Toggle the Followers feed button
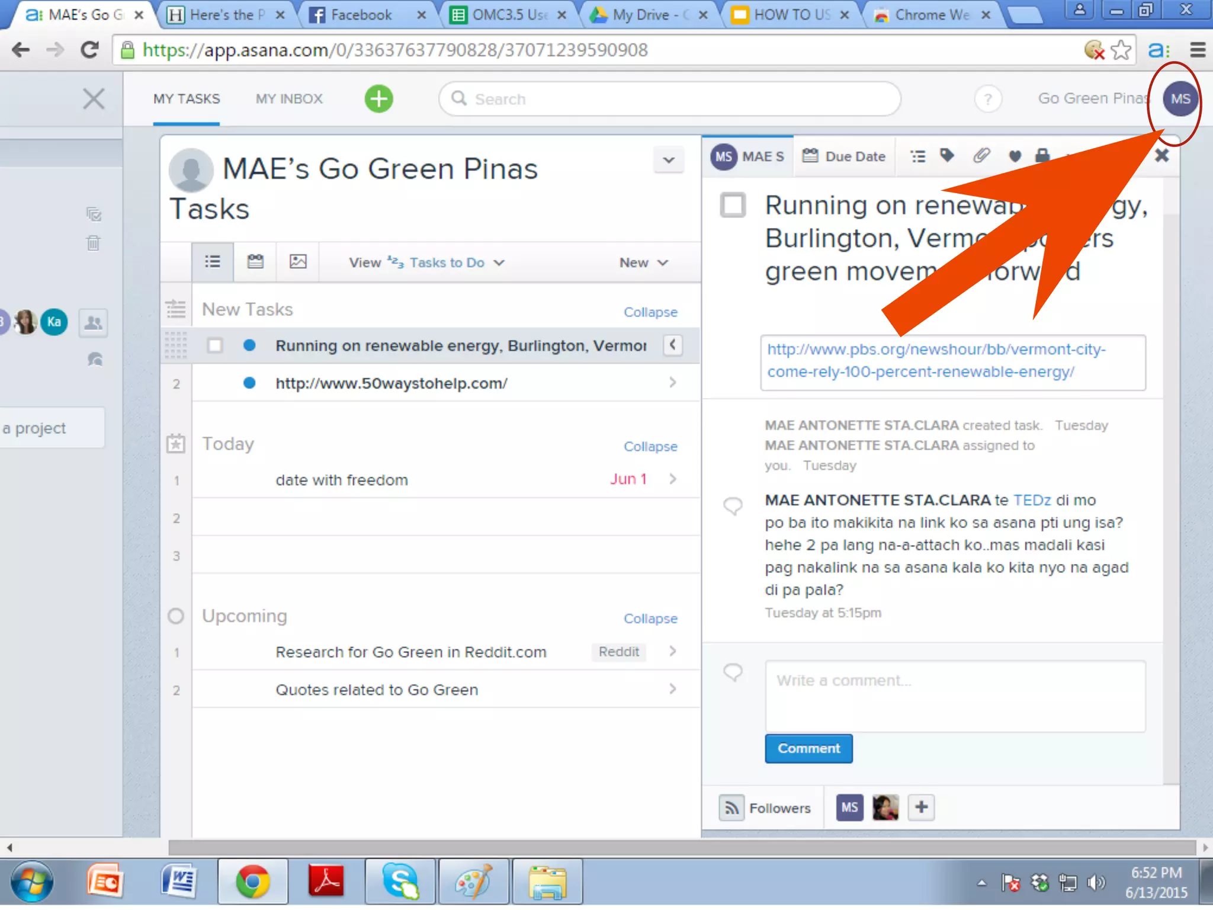The height and width of the screenshot is (910, 1213). [731, 808]
